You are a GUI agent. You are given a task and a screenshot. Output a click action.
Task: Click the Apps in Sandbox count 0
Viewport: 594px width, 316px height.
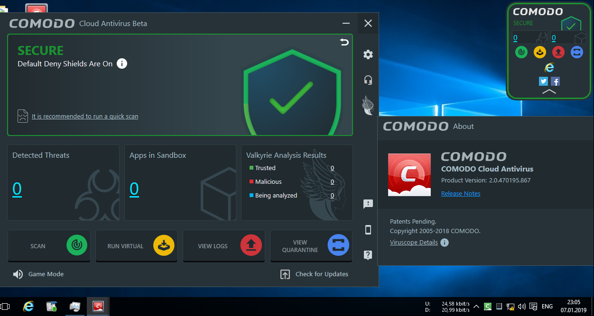pos(134,189)
